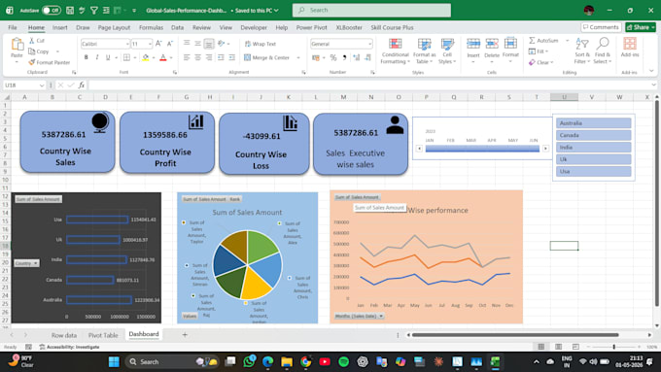661x372 pixels.
Task: Toggle Usa in the country slicer
Action: point(594,172)
